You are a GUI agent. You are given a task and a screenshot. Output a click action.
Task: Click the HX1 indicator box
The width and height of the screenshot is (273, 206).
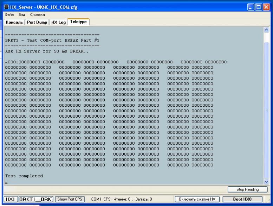[11, 199]
